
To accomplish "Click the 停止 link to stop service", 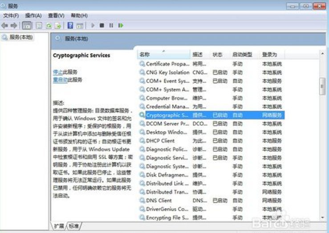I will pyautogui.click(x=58, y=72).
